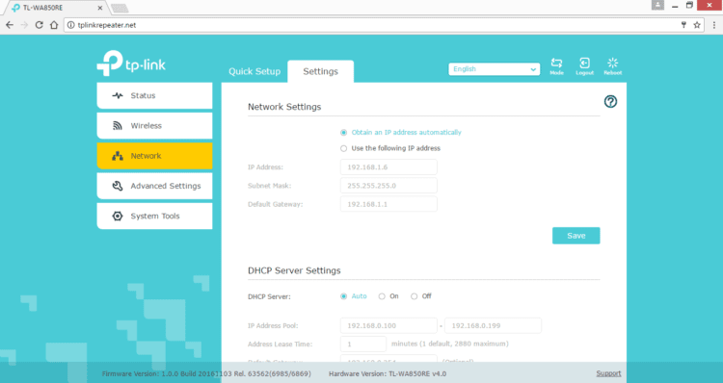
Task: Open the System Tools menu item
Action: pyautogui.click(x=154, y=216)
